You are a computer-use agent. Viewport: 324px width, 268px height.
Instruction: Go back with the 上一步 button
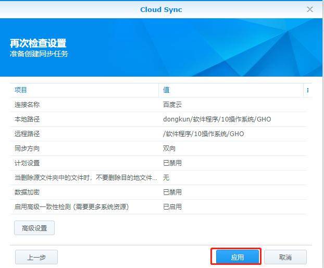(36, 257)
